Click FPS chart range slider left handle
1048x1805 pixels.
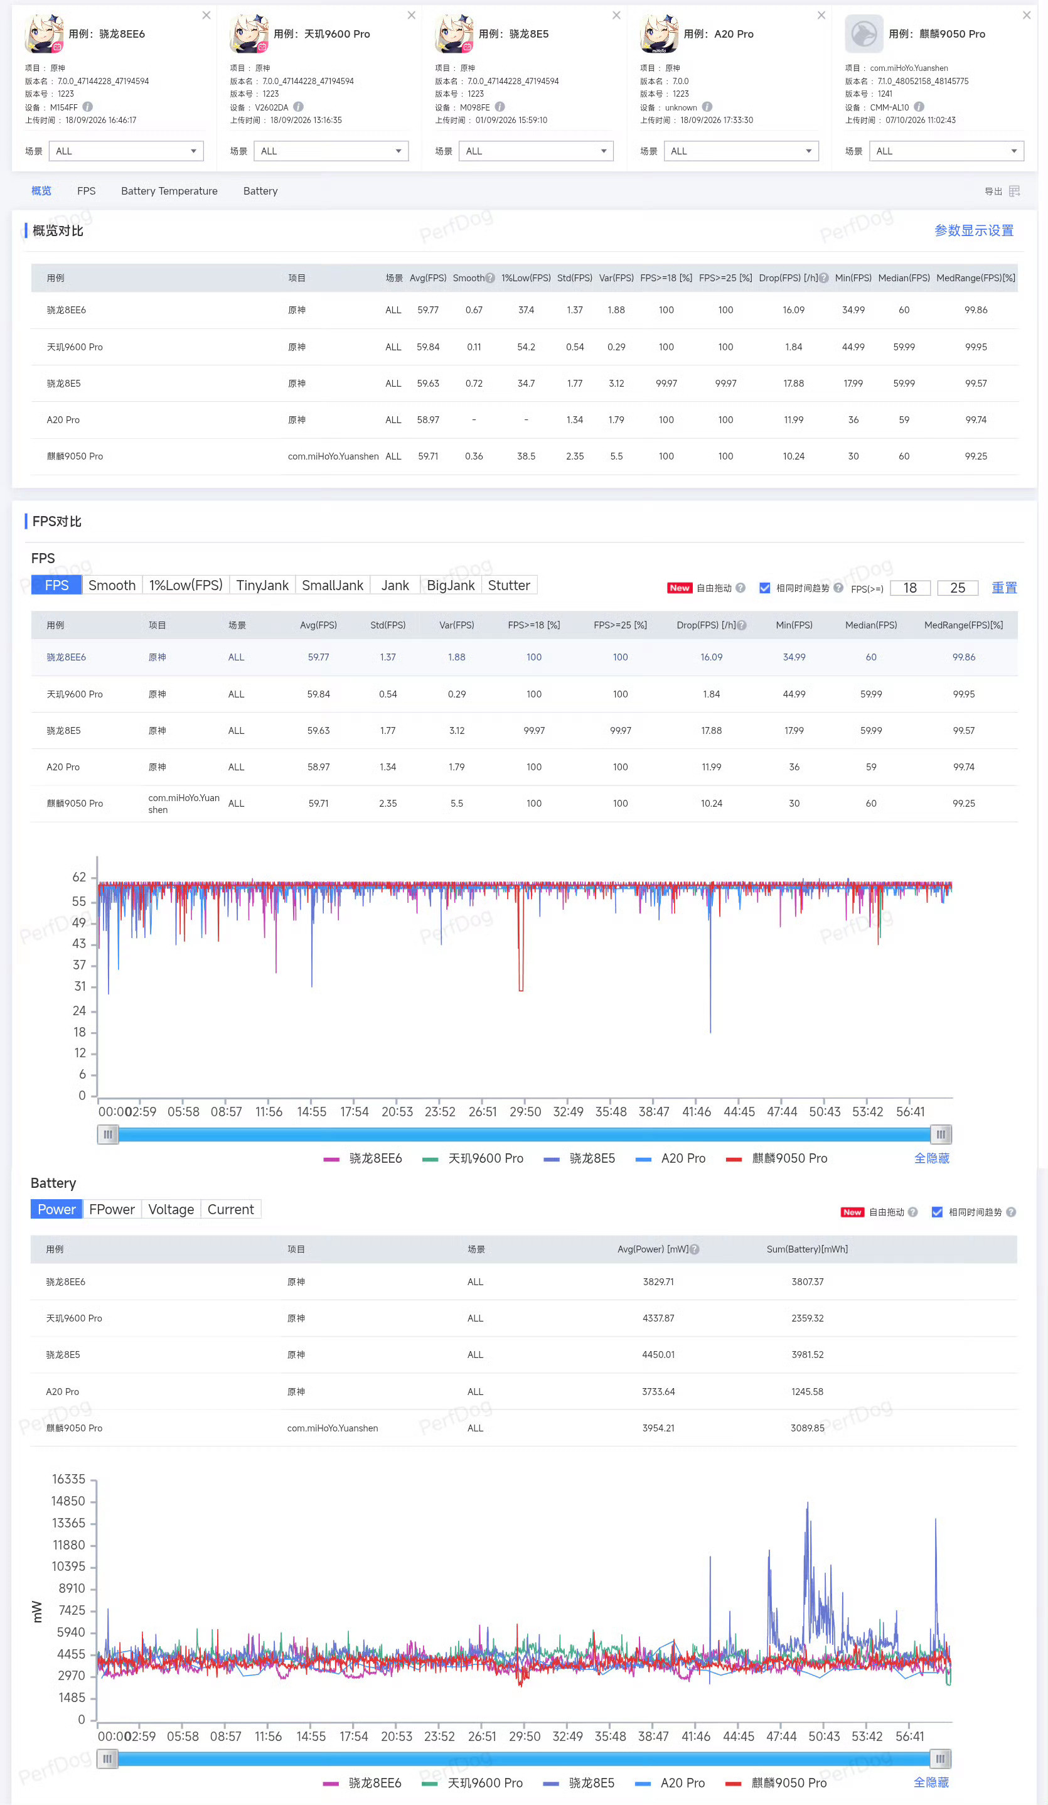tap(108, 1134)
